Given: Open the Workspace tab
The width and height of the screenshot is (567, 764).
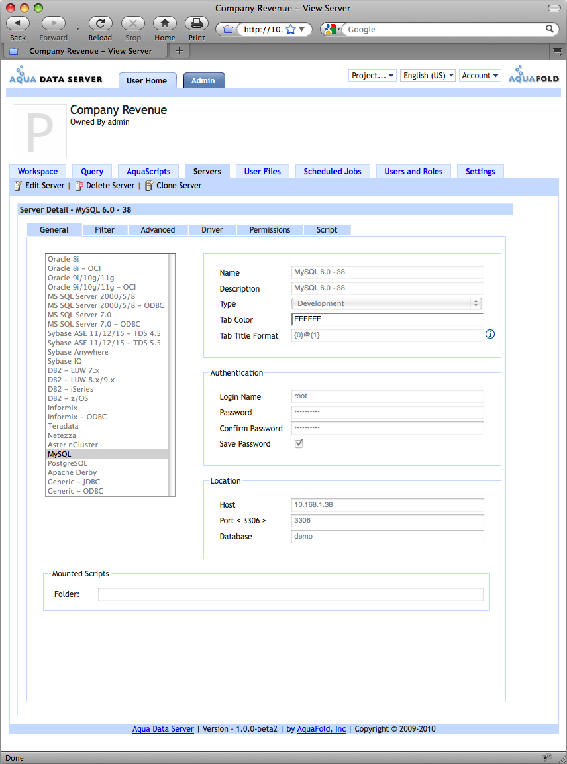Looking at the screenshot, I should (38, 172).
